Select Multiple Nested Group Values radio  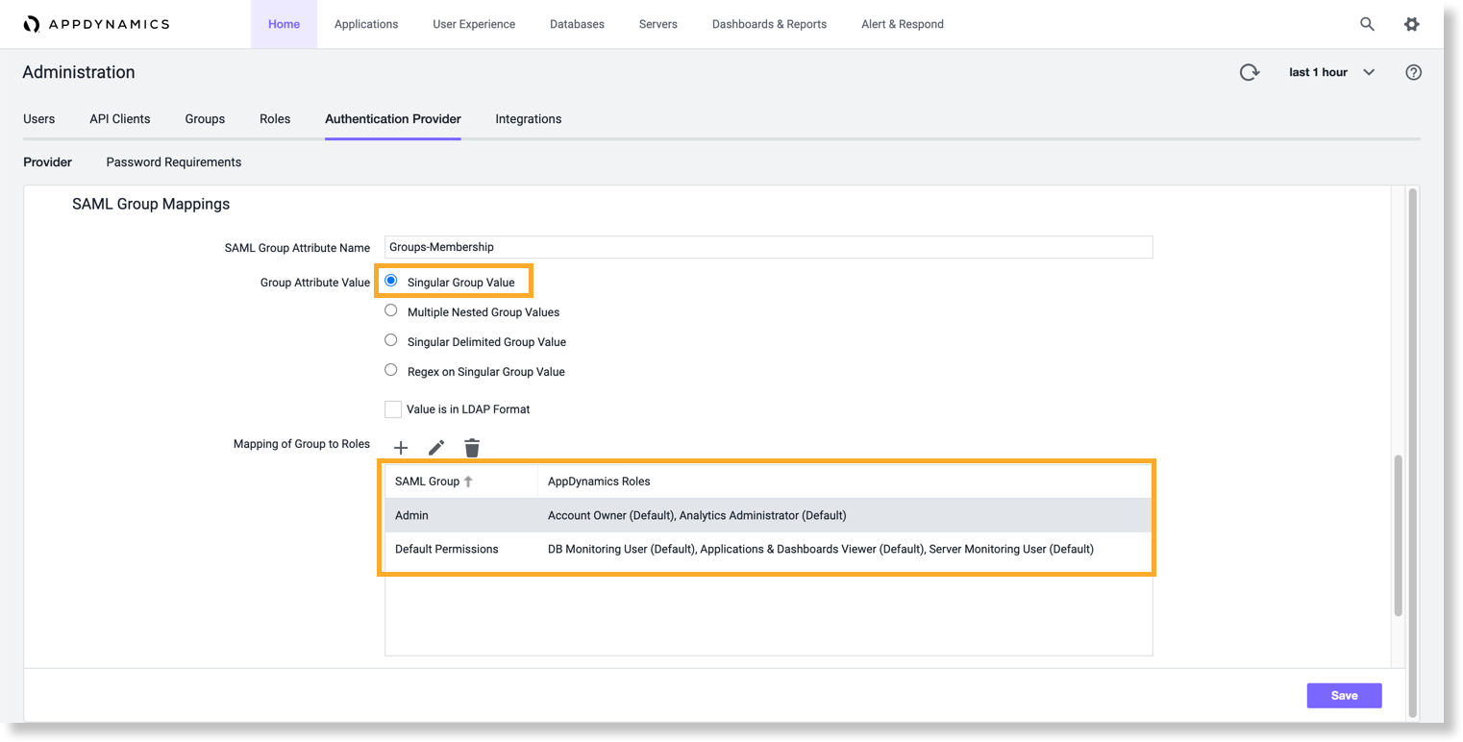click(391, 310)
